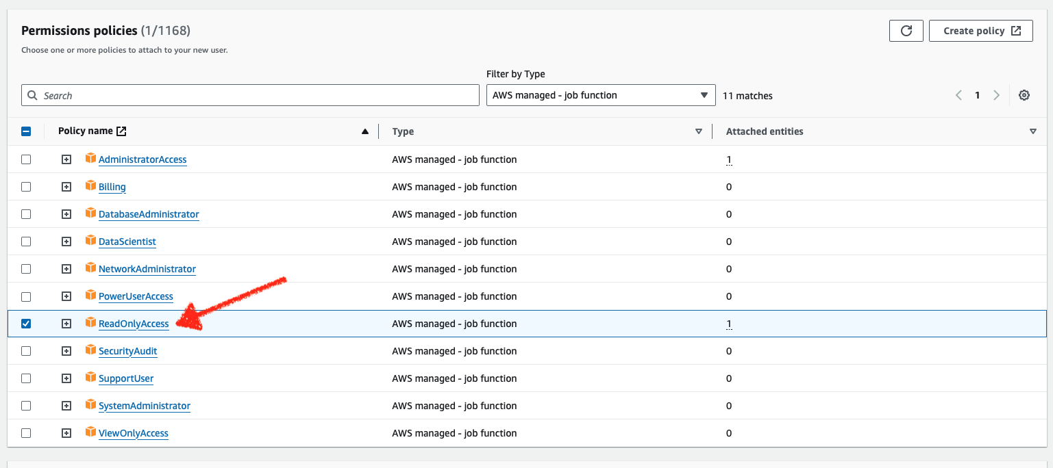Expand the DatabaseAdministrator policy row
The width and height of the screenshot is (1053, 468).
pos(66,214)
